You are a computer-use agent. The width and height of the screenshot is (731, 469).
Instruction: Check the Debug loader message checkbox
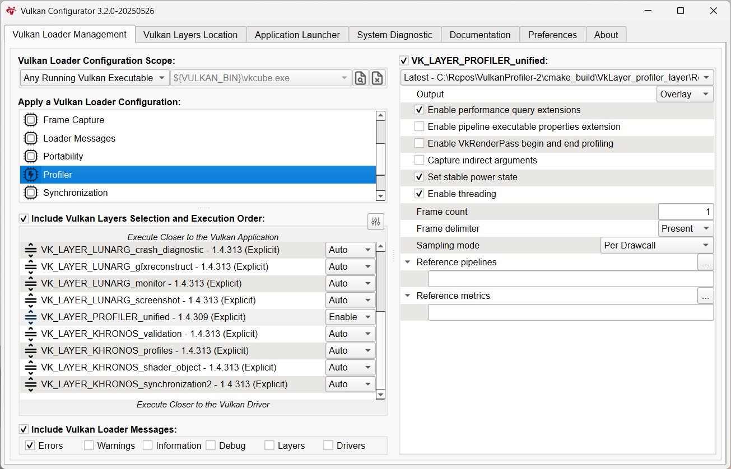pos(211,445)
